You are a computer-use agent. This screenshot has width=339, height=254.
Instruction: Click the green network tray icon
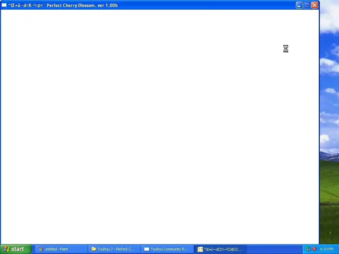(x=308, y=249)
